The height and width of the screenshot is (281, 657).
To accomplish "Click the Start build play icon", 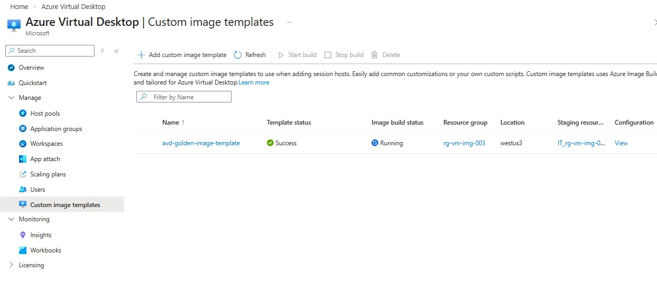I will pyautogui.click(x=281, y=55).
